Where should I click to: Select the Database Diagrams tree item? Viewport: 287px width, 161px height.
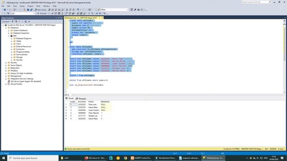(x=24, y=38)
